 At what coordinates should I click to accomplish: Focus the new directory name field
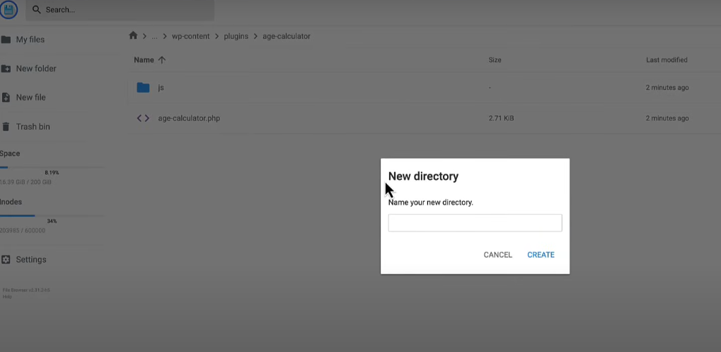(x=475, y=223)
